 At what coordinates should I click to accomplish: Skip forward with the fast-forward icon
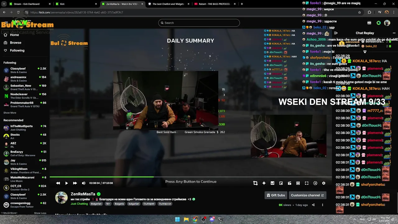(x=75, y=183)
